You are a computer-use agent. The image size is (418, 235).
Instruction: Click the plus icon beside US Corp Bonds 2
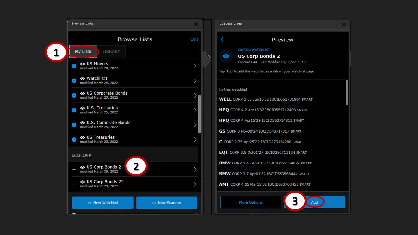(x=74, y=169)
